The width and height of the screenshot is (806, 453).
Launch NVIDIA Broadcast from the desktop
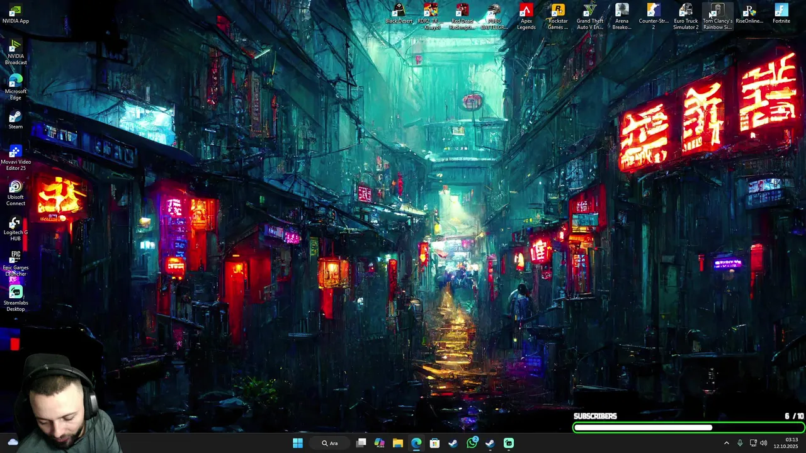(16, 52)
